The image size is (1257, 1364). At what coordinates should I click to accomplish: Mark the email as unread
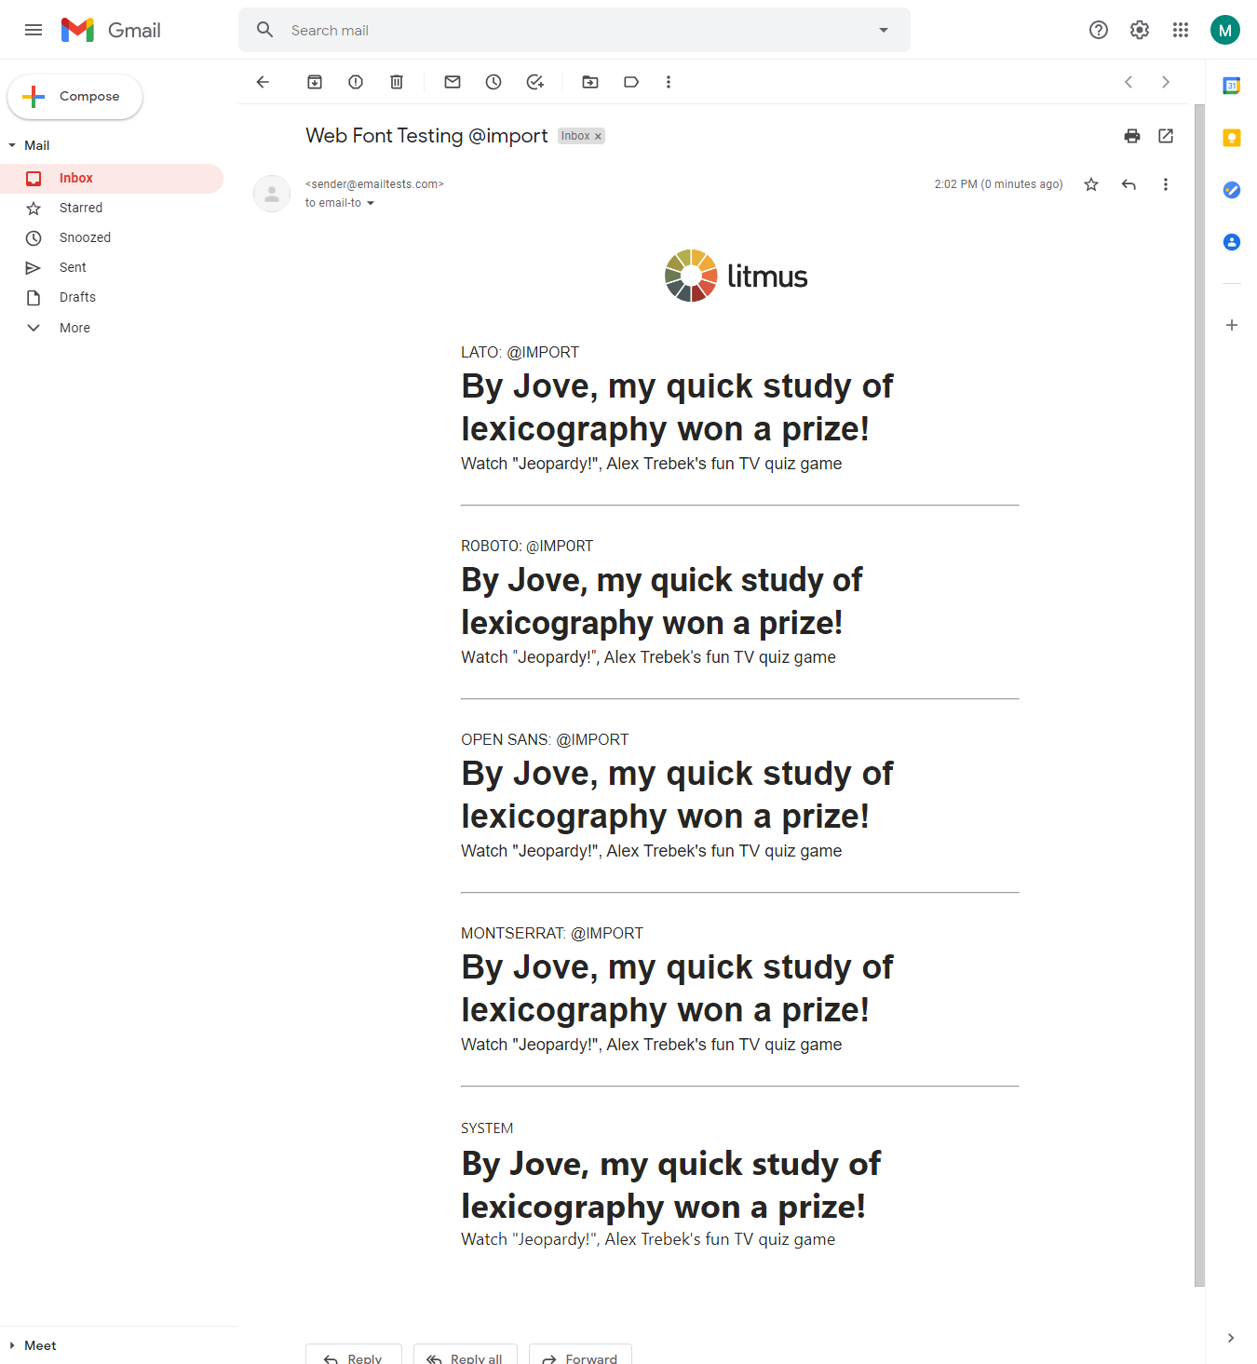pos(452,82)
